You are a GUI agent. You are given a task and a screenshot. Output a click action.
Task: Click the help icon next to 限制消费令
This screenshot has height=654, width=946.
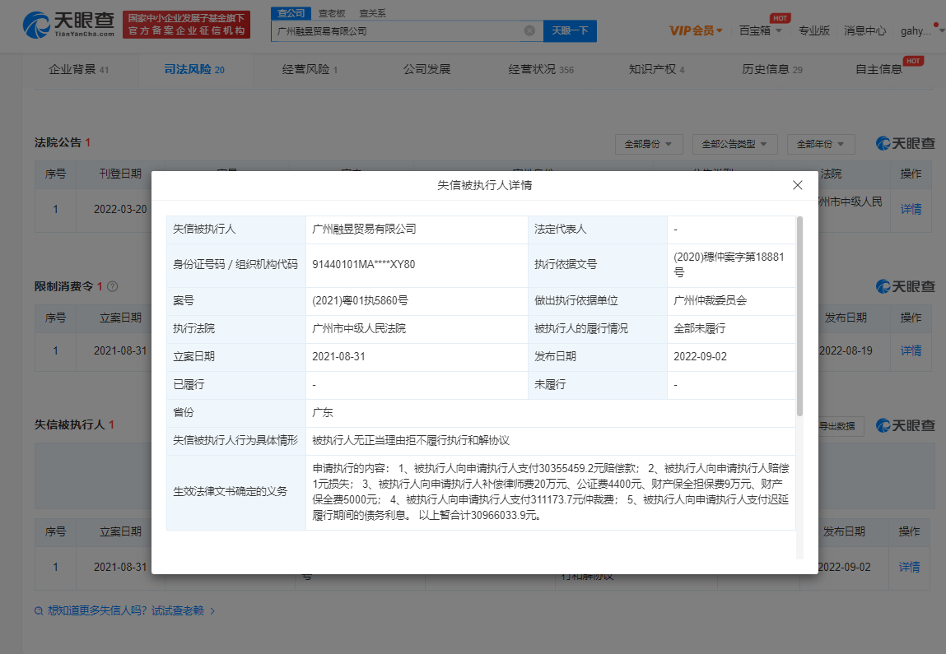point(112,287)
